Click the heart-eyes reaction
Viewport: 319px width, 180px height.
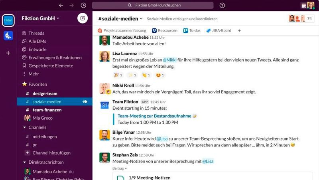tap(160, 75)
